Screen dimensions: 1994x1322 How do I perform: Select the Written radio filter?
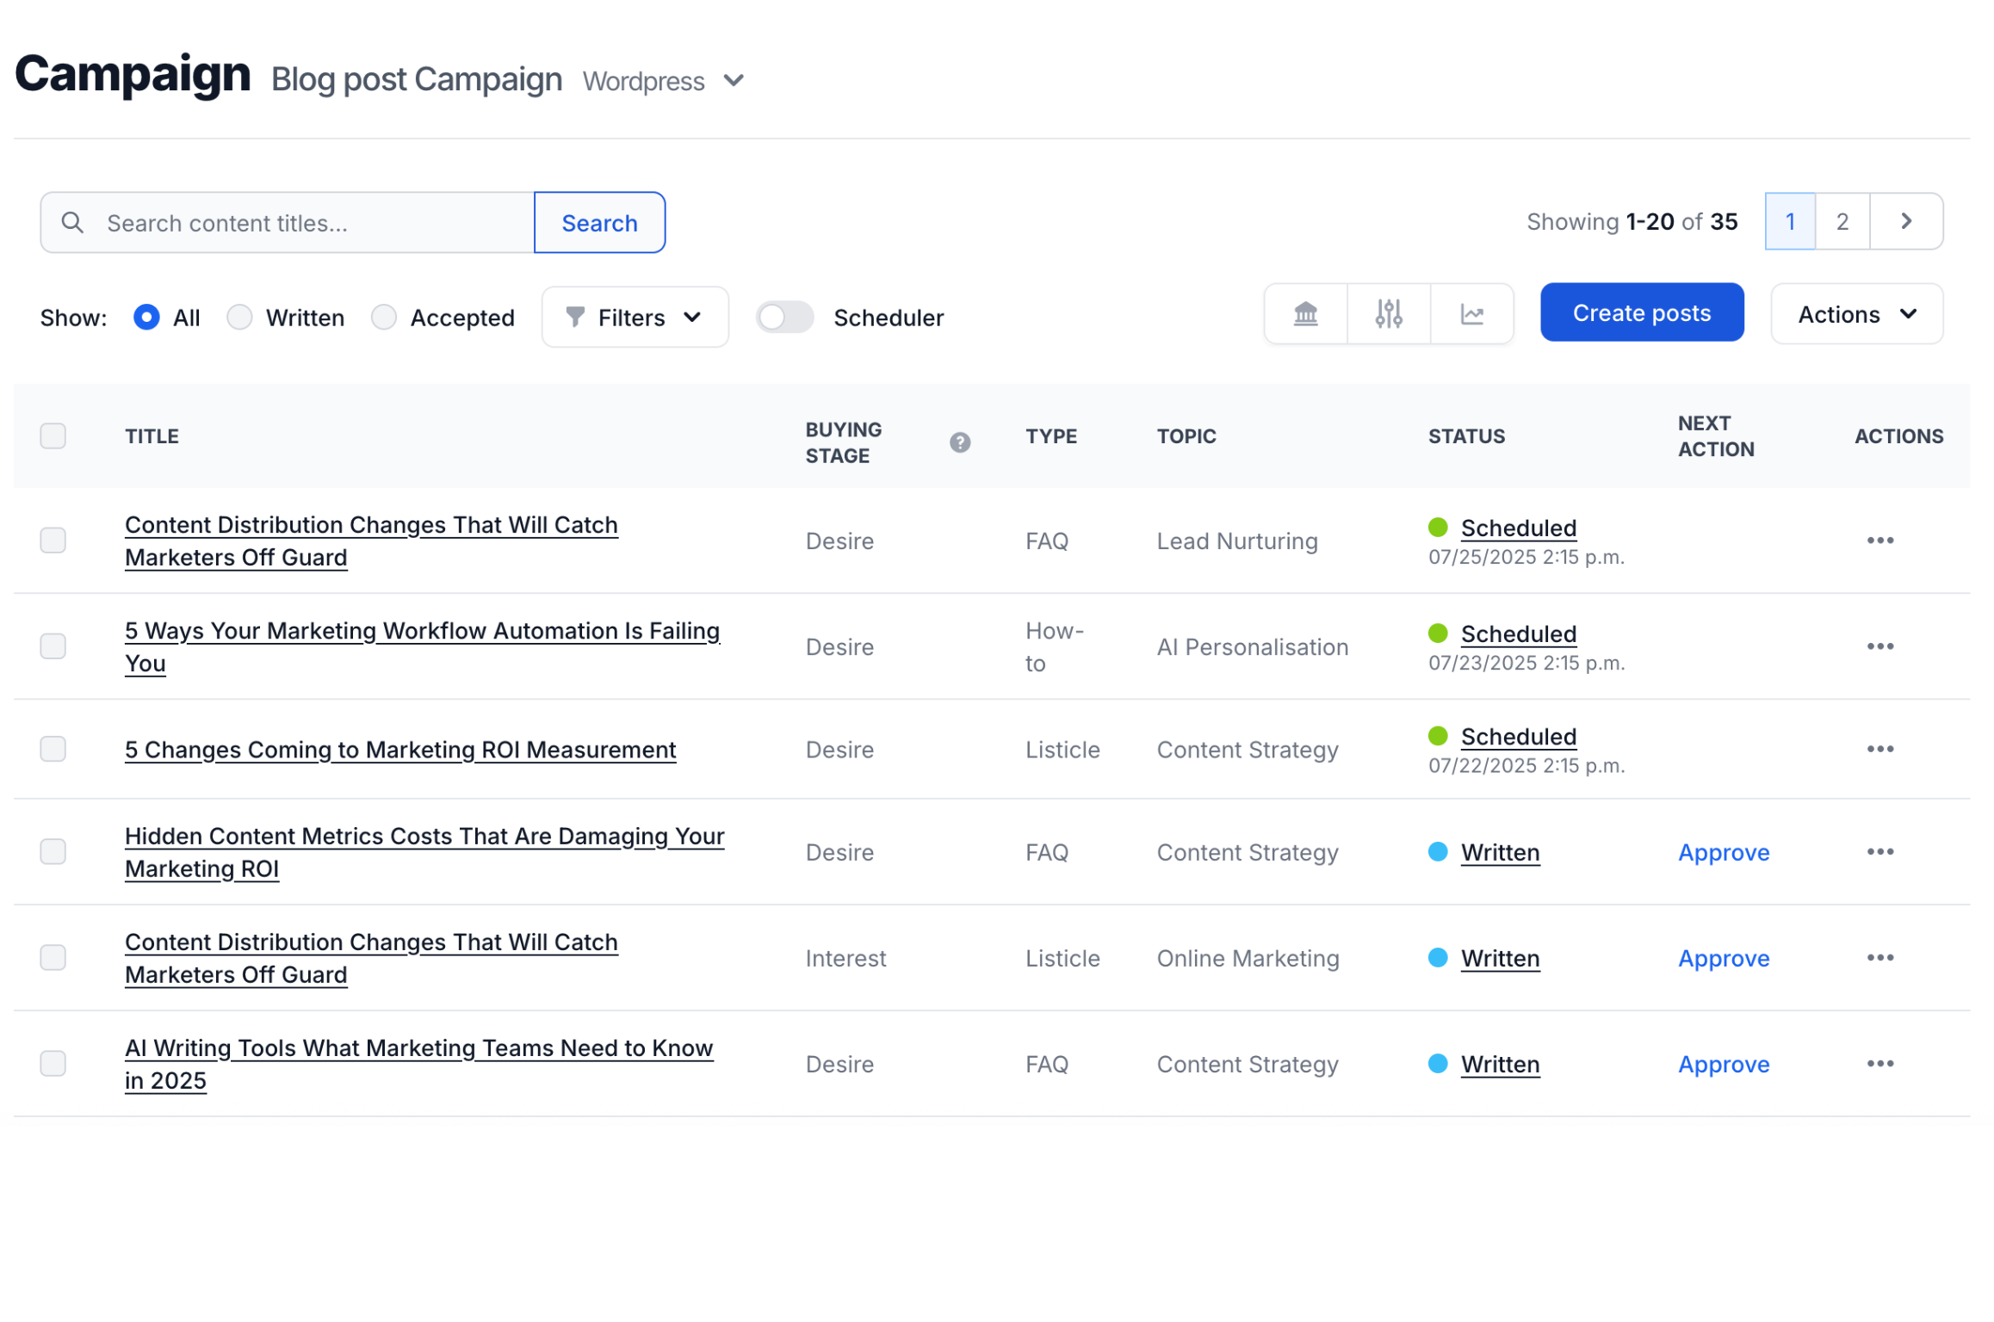[x=239, y=317]
